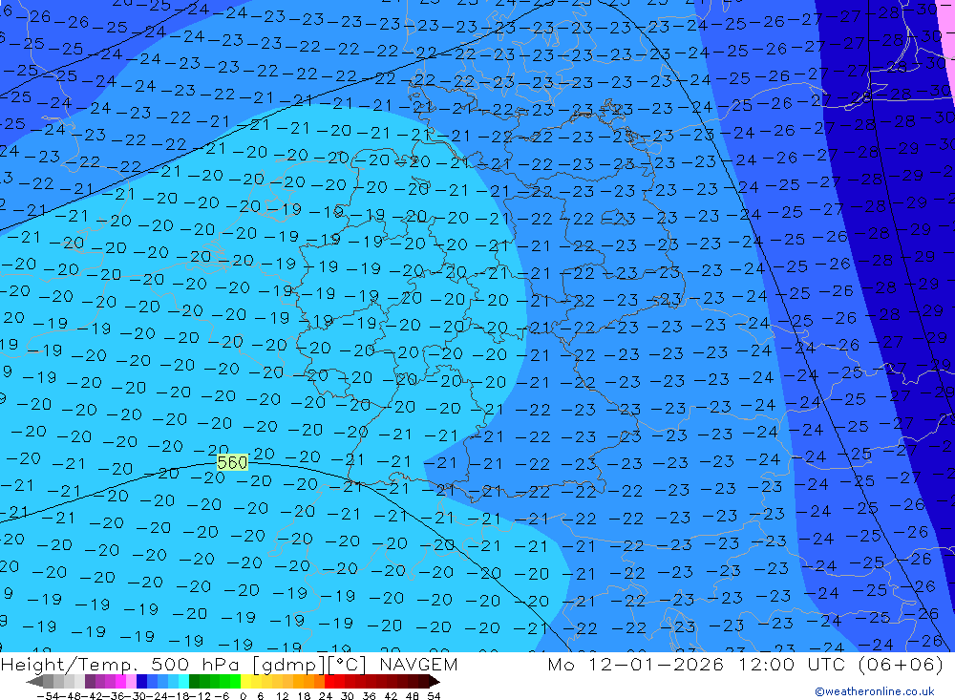This screenshot has height=700, width=955.
Task: Click the (06+06) forecast run label
Action: [x=902, y=665]
